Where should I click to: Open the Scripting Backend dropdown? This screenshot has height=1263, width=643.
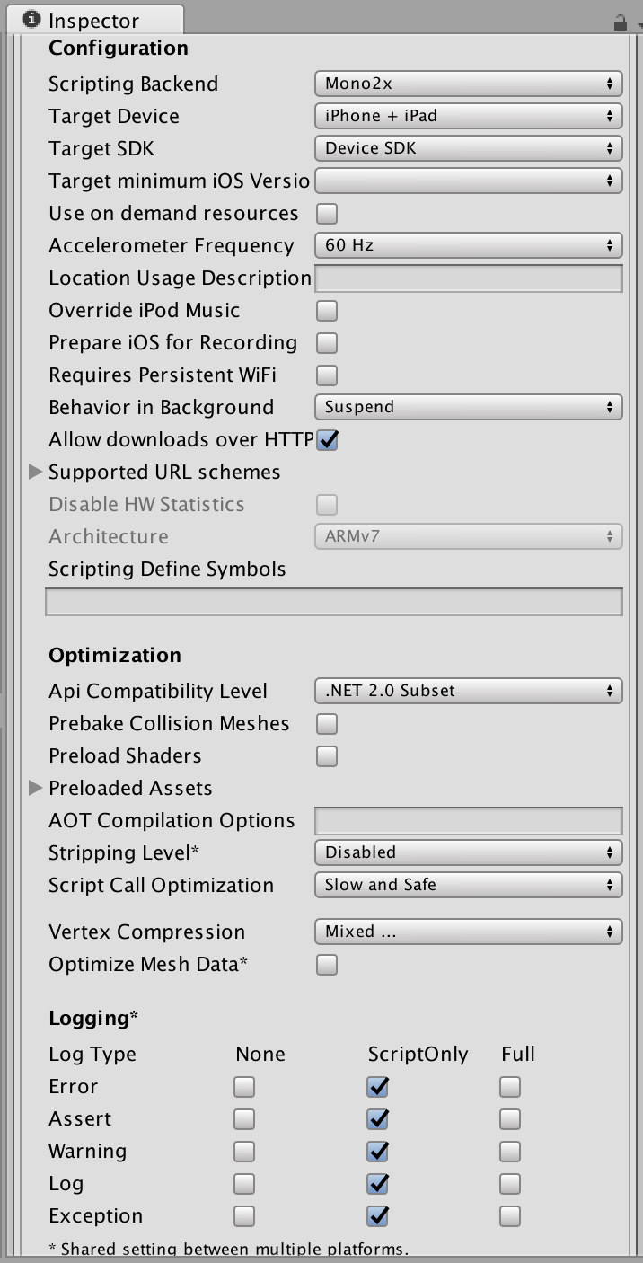coord(468,84)
